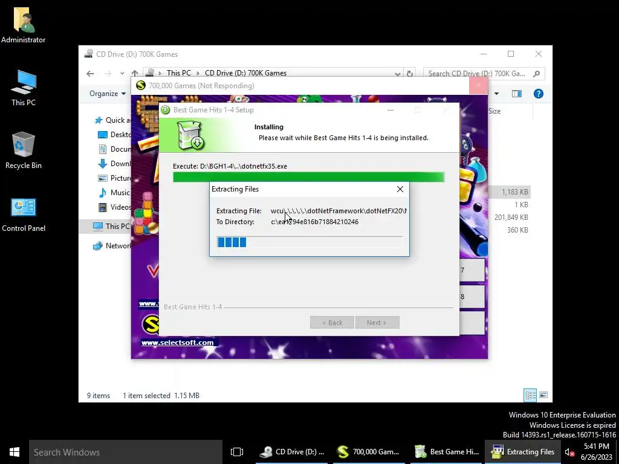This screenshot has height=464, width=619.
Task: Click the Search Windows taskbar box
Action: pyautogui.click(x=126, y=452)
